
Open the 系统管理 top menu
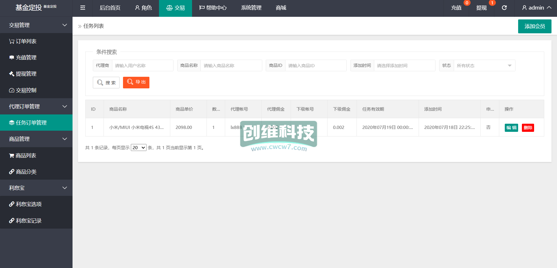tap(251, 8)
